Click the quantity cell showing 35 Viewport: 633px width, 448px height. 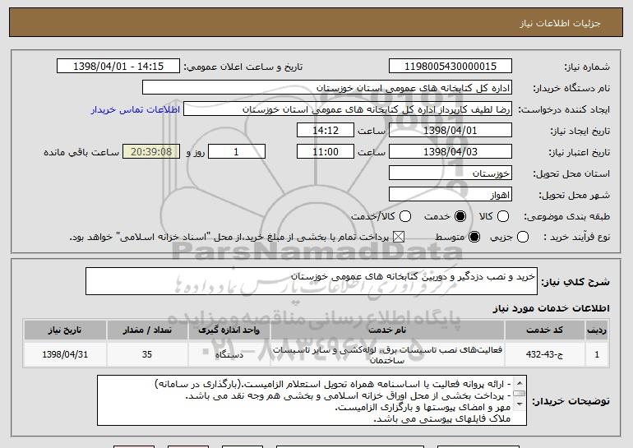coord(147,354)
